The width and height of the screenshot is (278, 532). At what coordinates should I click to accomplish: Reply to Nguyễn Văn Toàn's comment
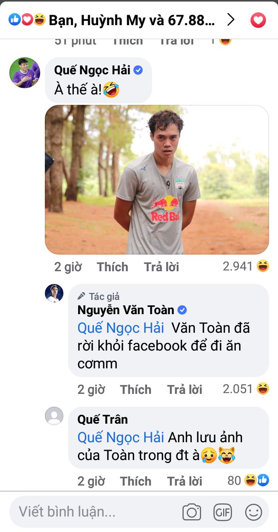click(185, 390)
